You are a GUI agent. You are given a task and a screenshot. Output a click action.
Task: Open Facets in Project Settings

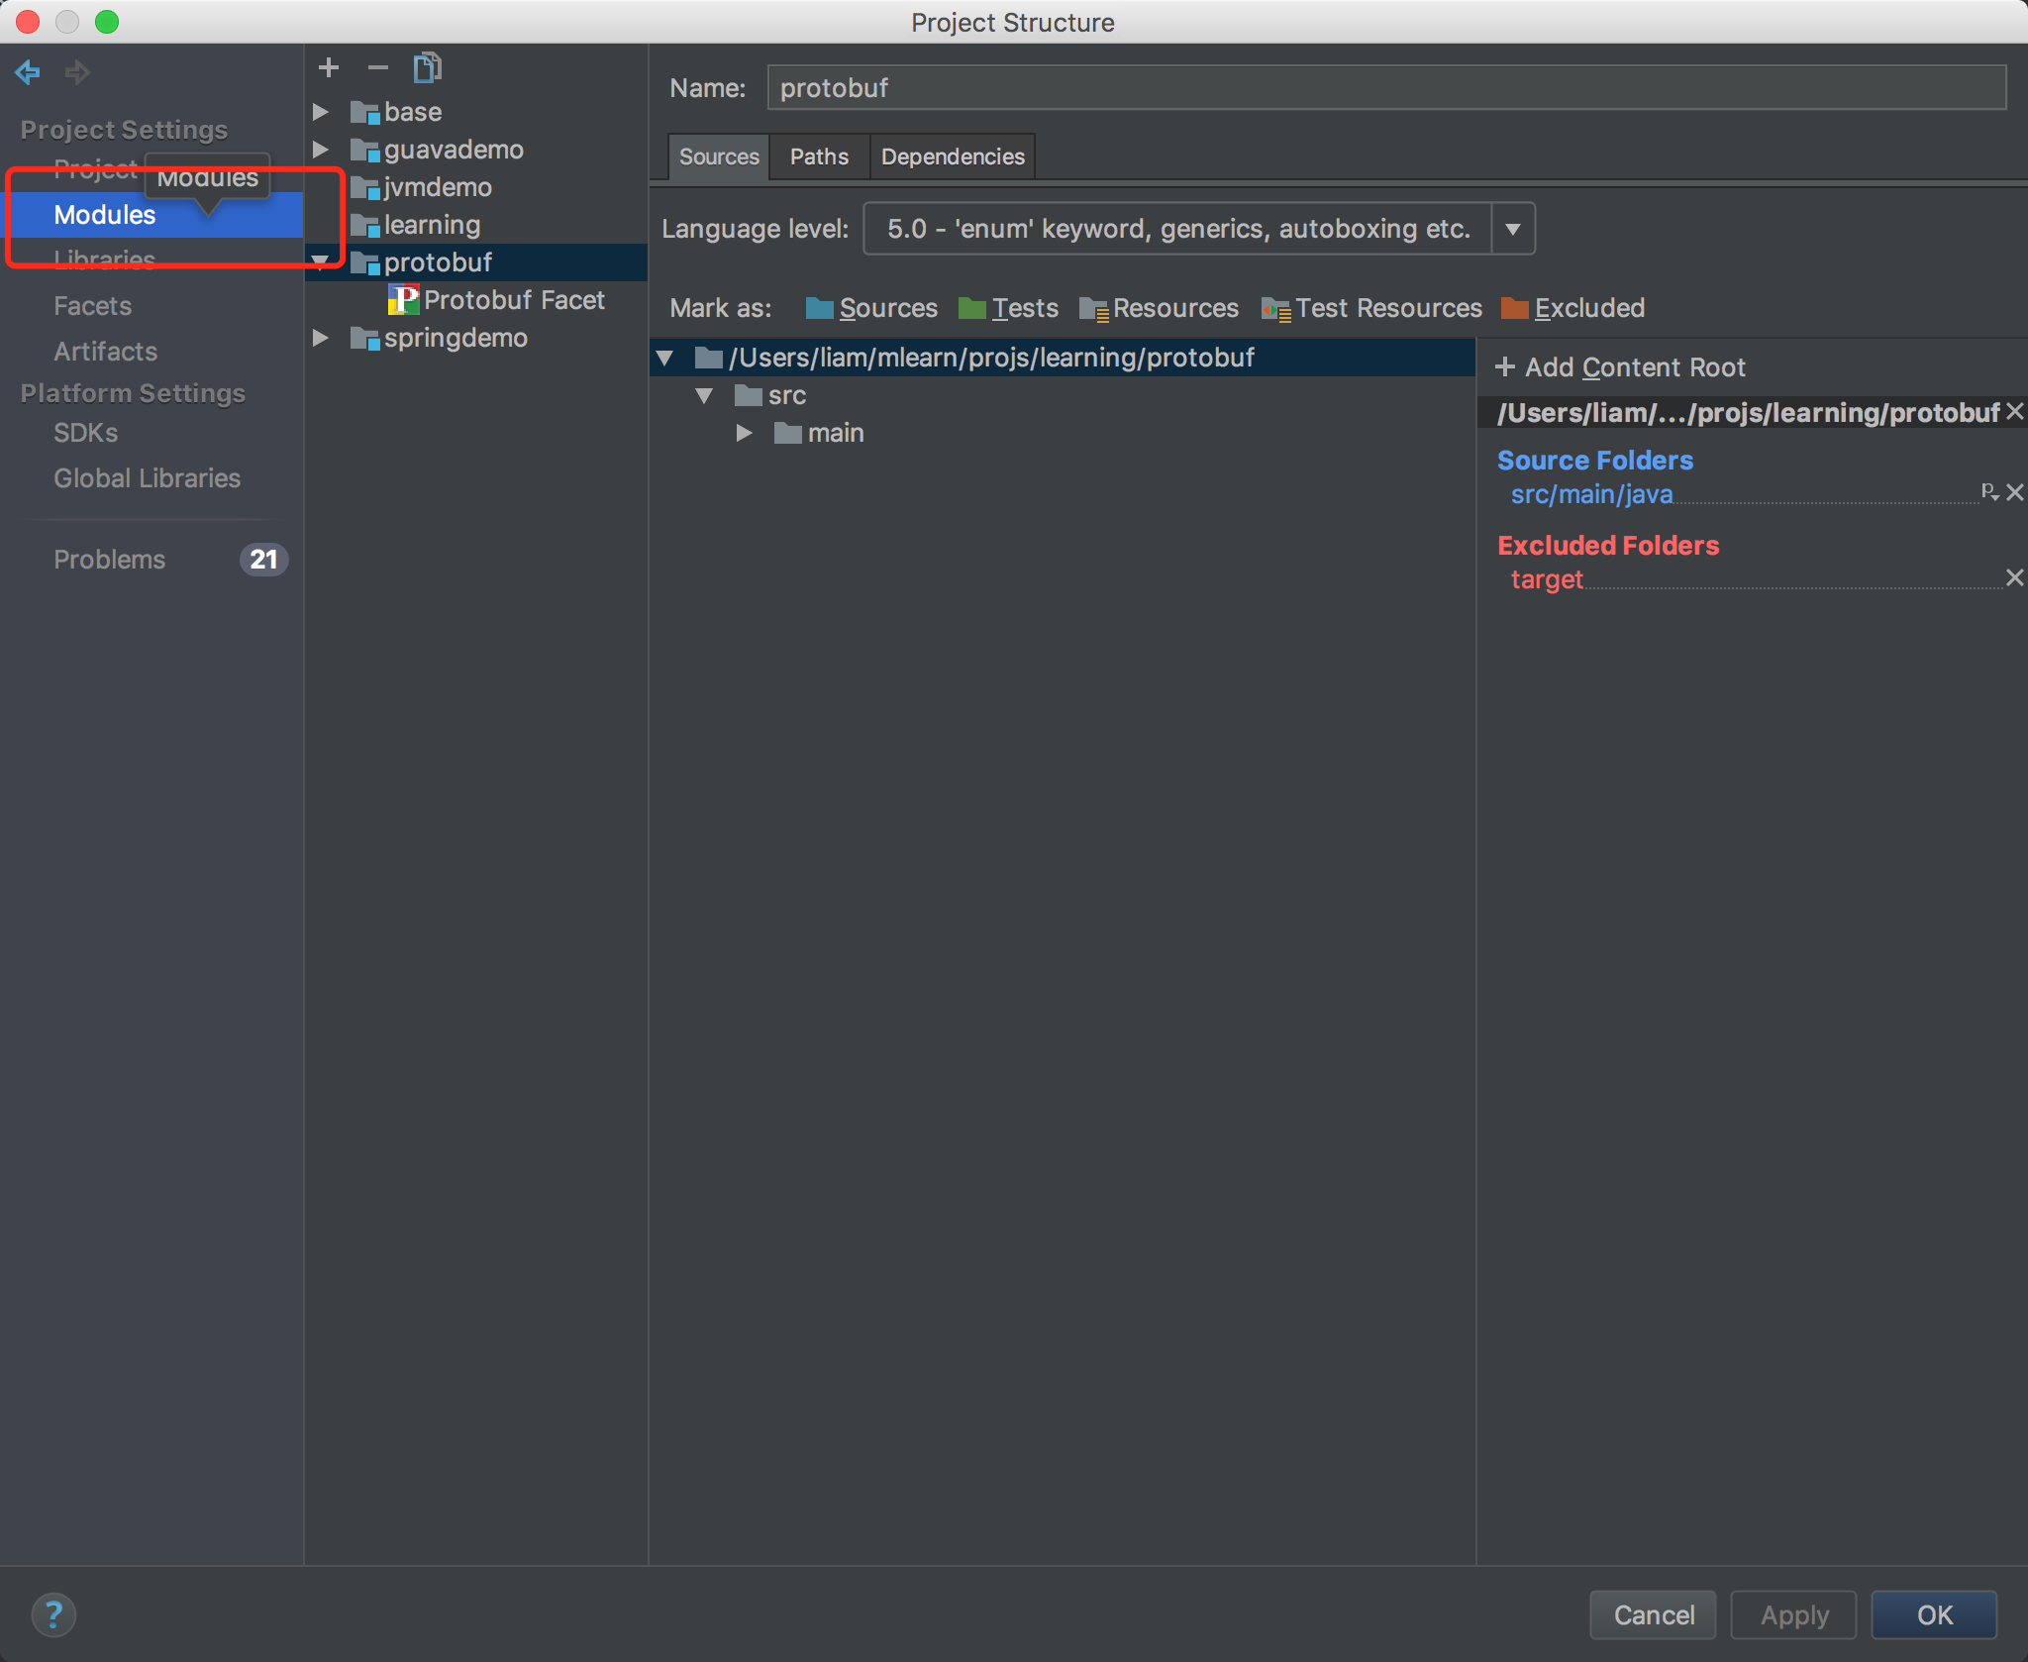[92, 306]
